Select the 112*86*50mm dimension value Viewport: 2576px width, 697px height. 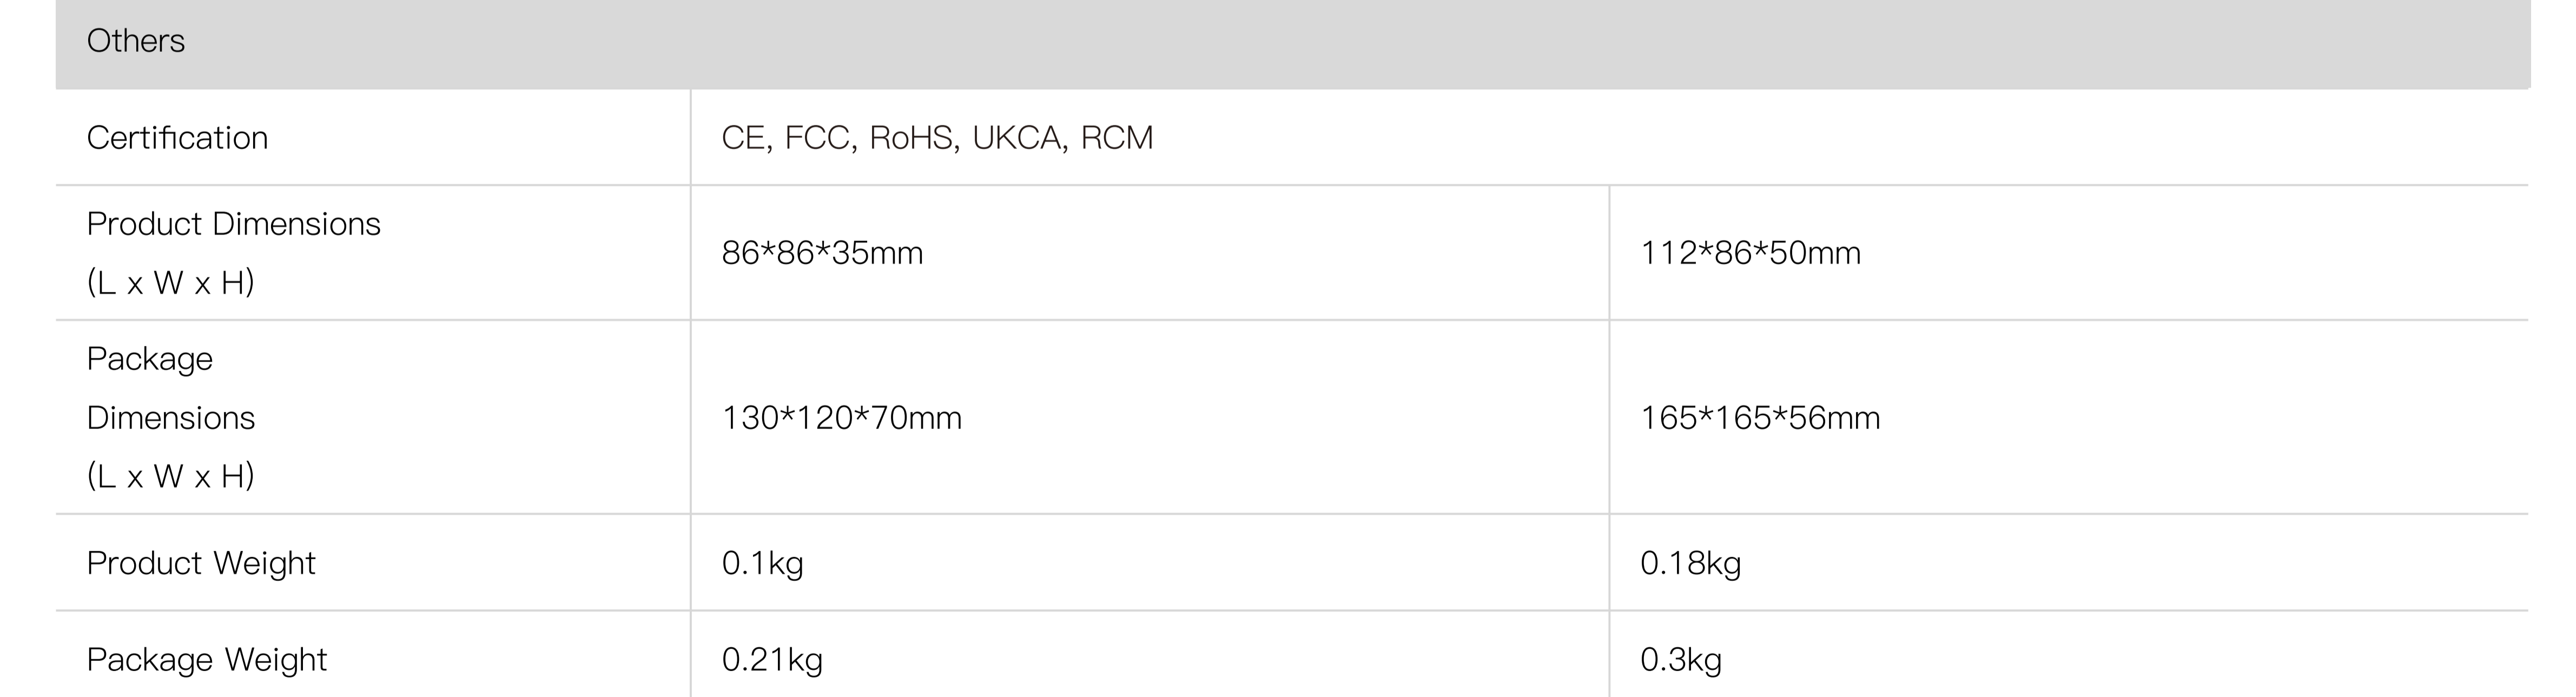[x=1750, y=253]
